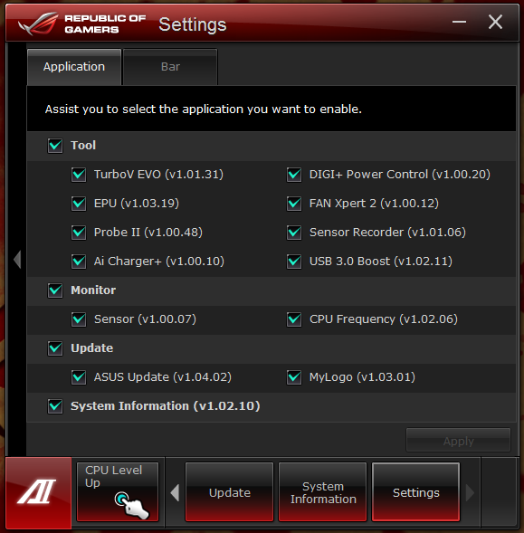The image size is (524, 533).
Task: Click the AI Suite logo icon
Action: pyautogui.click(x=38, y=492)
